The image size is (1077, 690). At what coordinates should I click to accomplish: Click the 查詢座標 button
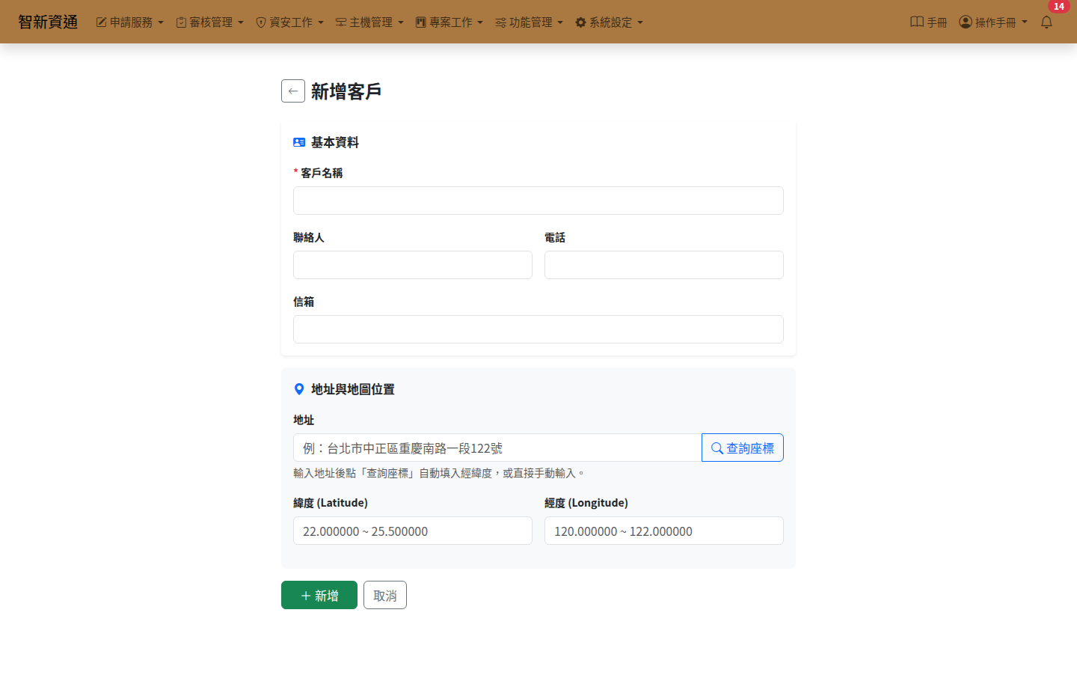tap(743, 448)
